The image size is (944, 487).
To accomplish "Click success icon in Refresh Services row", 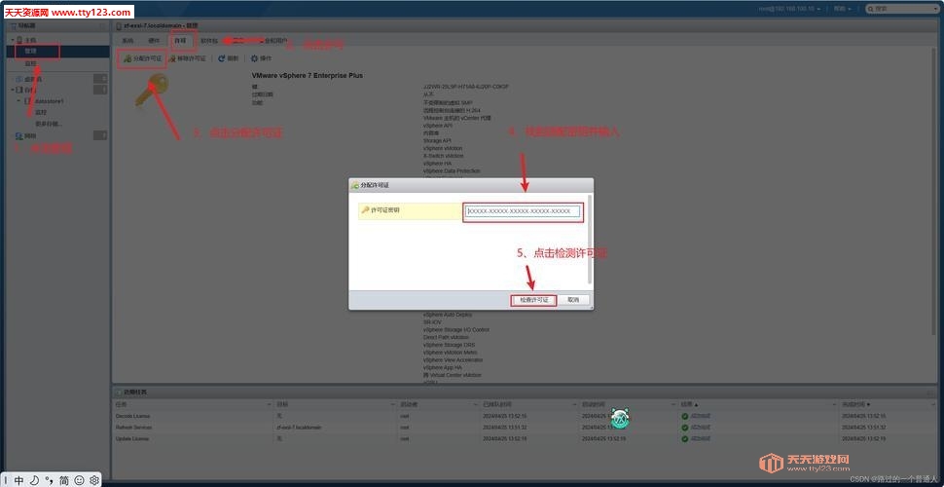I will pos(684,428).
